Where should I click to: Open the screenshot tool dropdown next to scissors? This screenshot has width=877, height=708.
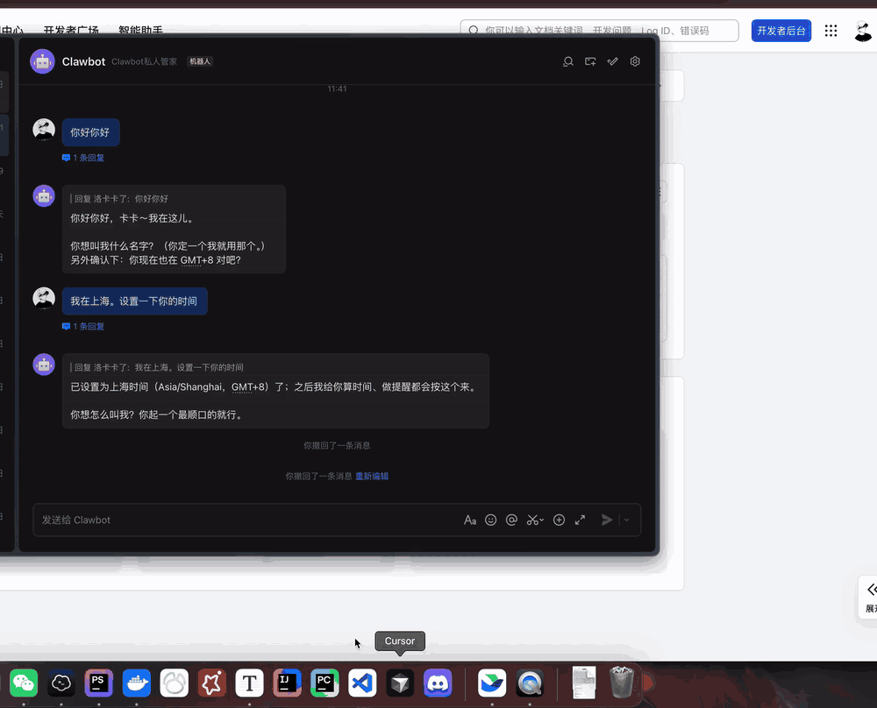click(541, 520)
